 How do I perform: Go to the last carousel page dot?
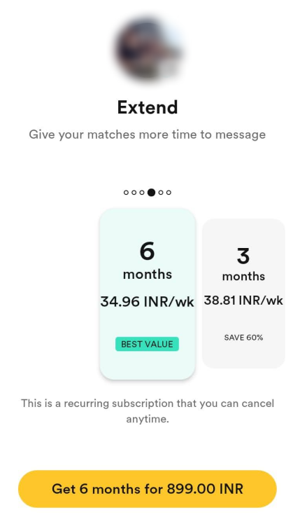(169, 193)
